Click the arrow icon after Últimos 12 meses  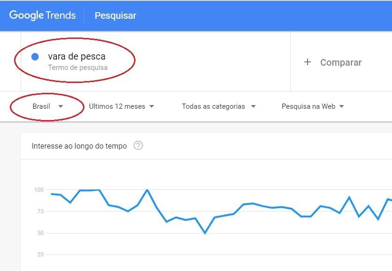point(151,106)
